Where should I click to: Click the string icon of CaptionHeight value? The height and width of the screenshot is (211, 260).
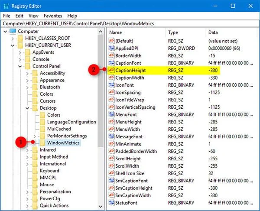coord(111,70)
